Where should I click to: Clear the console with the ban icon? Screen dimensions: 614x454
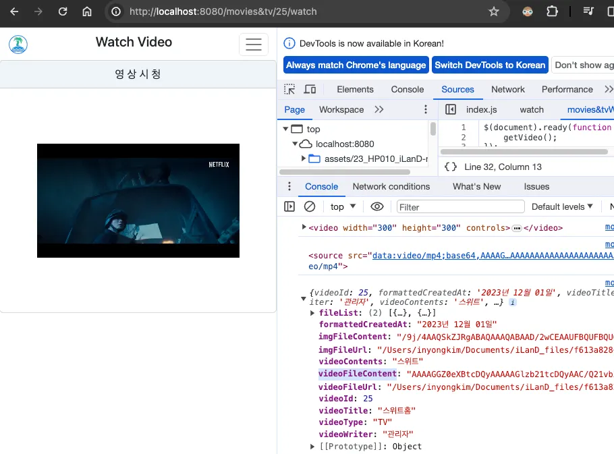click(x=310, y=206)
